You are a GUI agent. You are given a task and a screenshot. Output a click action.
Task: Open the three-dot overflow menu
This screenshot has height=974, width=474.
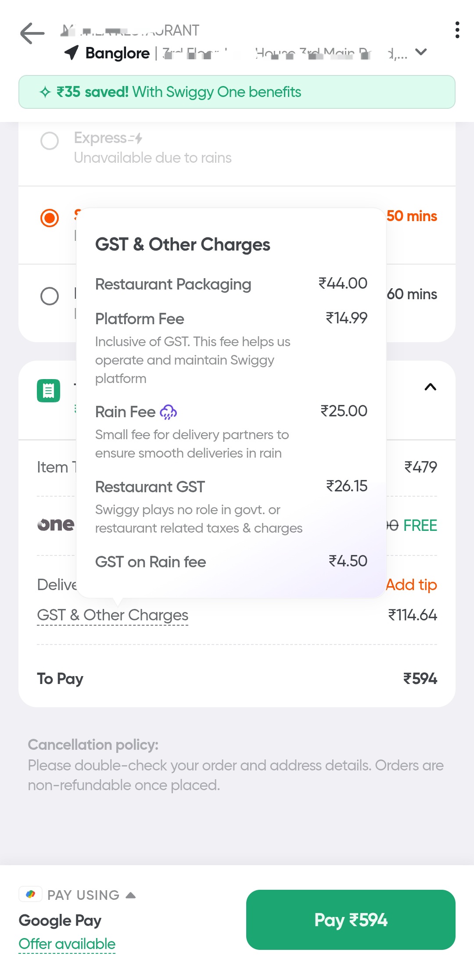point(457,30)
